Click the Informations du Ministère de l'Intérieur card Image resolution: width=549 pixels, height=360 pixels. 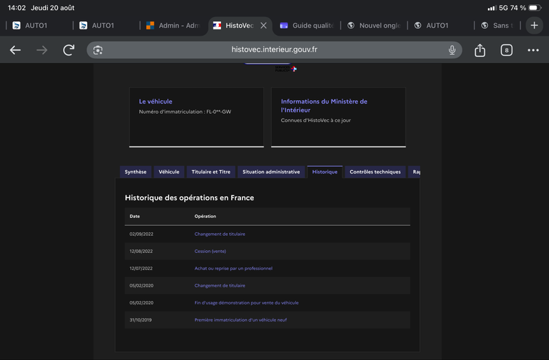pos(338,117)
